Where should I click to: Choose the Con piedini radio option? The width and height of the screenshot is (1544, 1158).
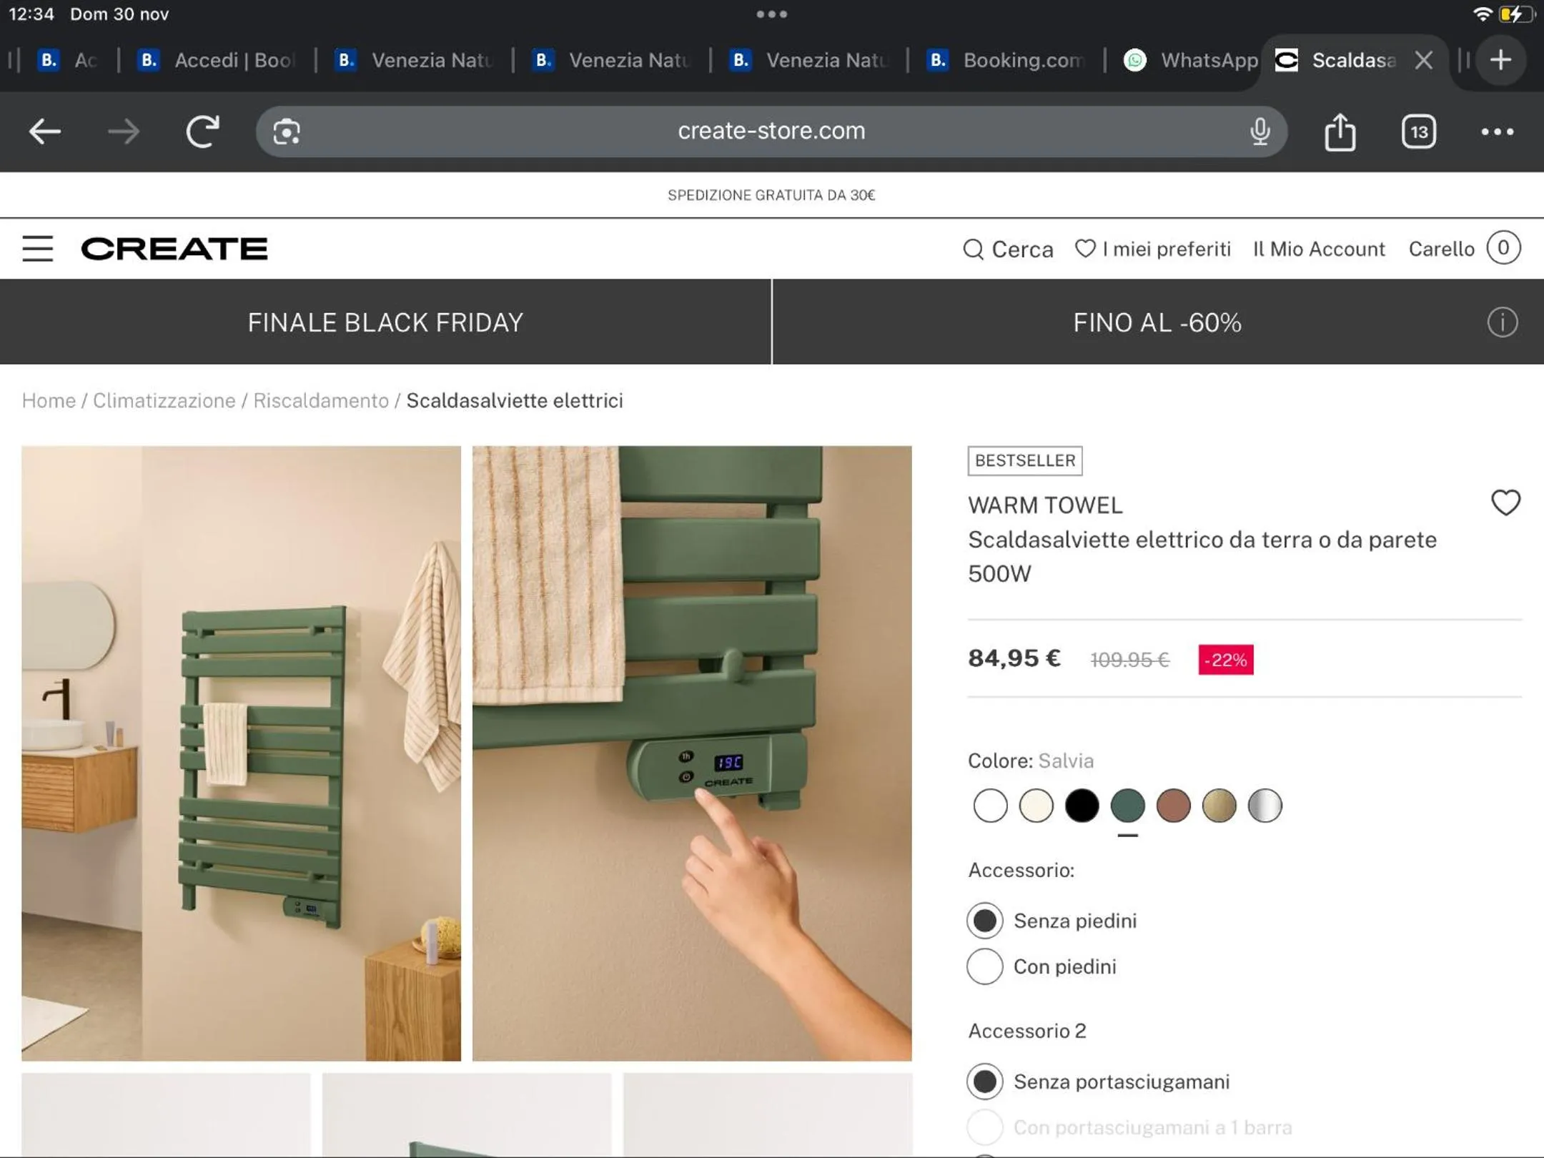pyautogui.click(x=985, y=966)
